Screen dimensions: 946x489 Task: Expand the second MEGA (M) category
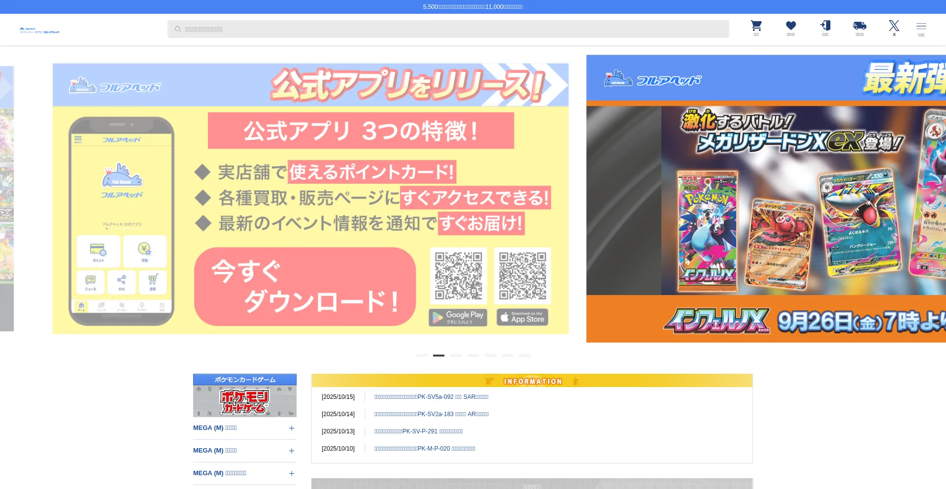[291, 451]
